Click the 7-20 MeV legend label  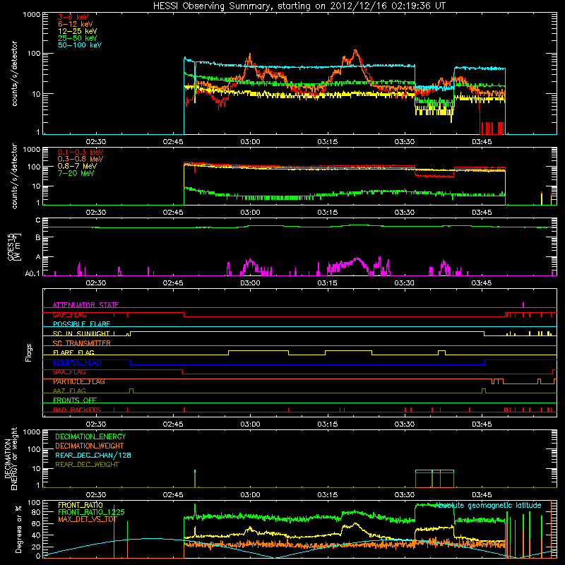pos(76,173)
